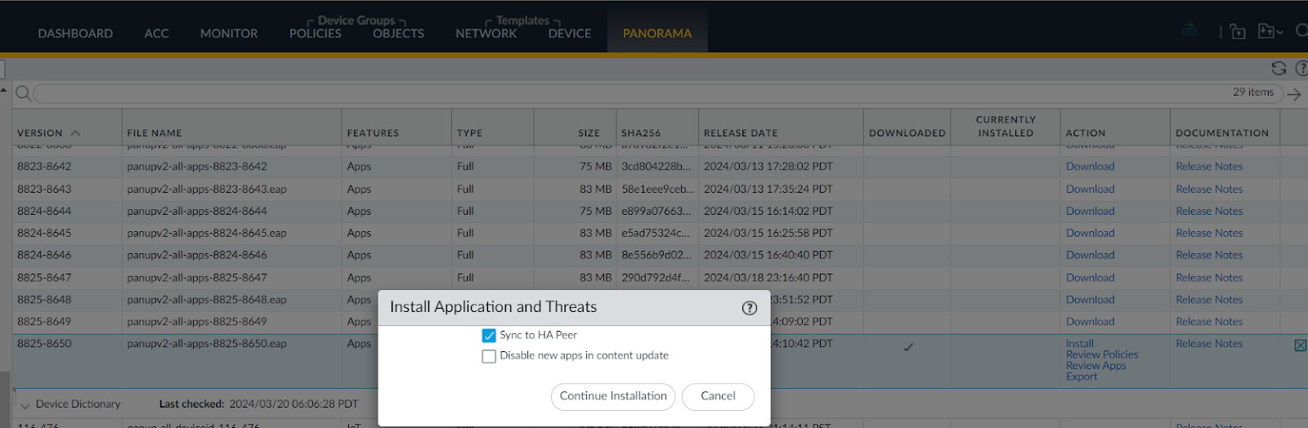
Task: Click the commit icon in top bar
Action: 1189,30
